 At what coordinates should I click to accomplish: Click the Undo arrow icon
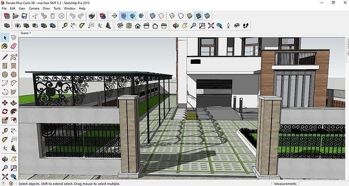72,16
